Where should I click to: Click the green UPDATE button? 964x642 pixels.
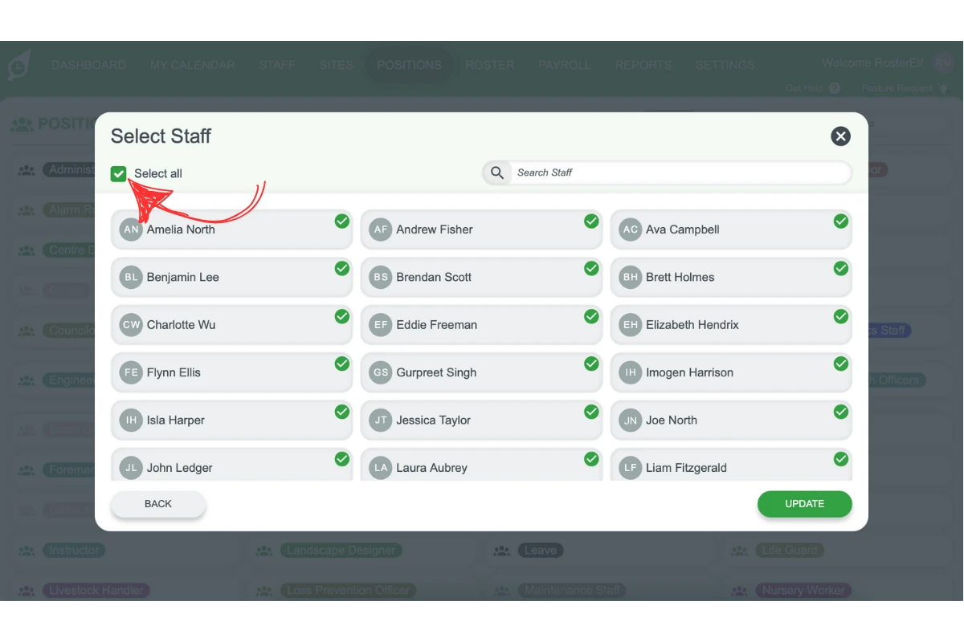[x=804, y=504]
